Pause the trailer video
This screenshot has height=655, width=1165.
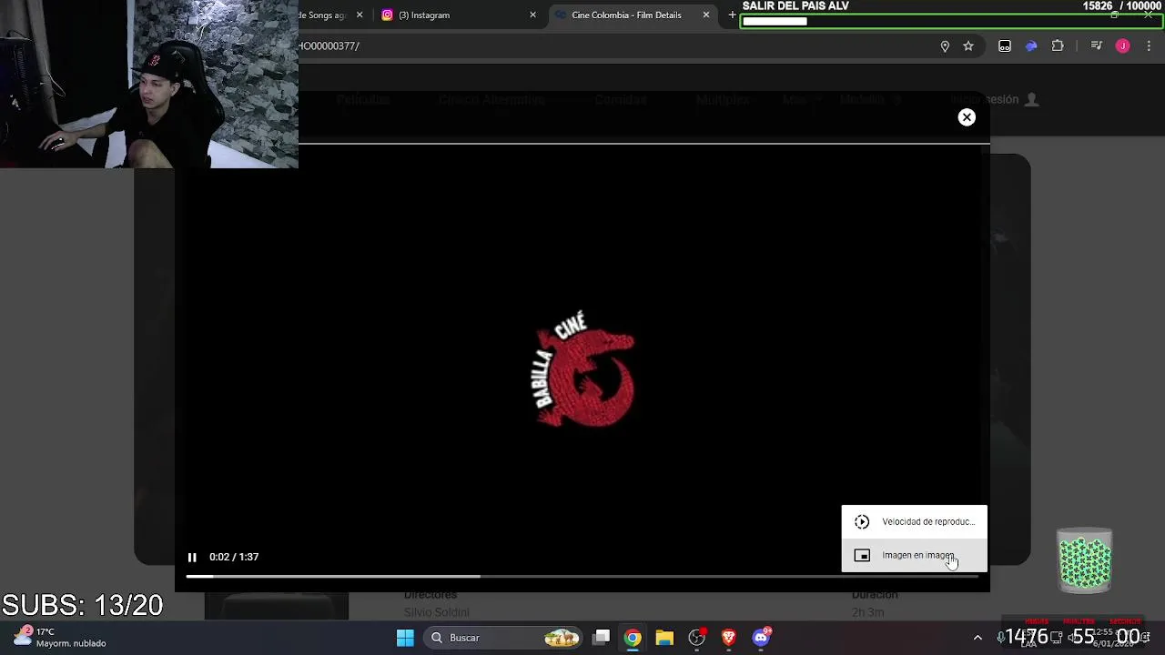pyautogui.click(x=192, y=557)
